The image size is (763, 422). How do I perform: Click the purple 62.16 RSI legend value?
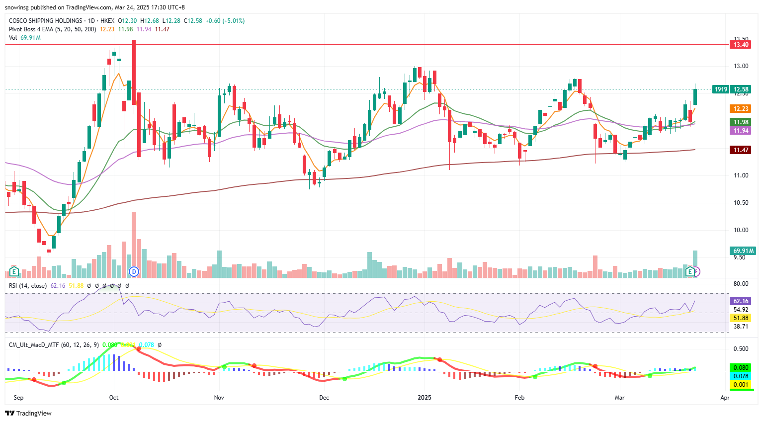[x=58, y=286]
